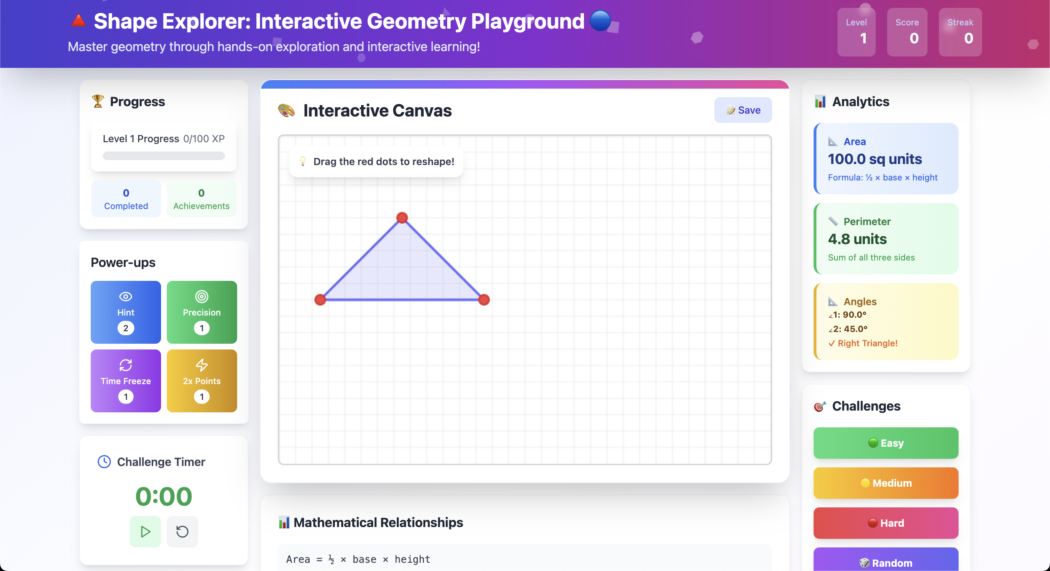Click the Challenge Timer clock icon
1050x571 pixels.
tap(104, 462)
